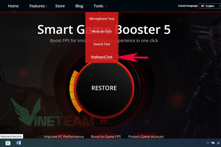The image size is (221, 147).
Task: Open the Features menu
Action: coord(37,6)
